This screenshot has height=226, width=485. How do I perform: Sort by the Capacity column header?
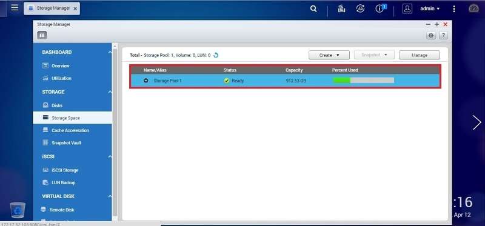pos(294,70)
